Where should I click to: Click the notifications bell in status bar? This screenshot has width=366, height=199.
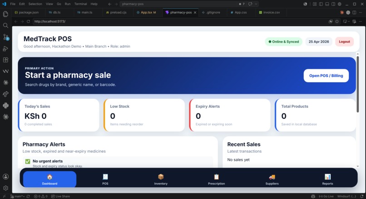(x=361, y=196)
